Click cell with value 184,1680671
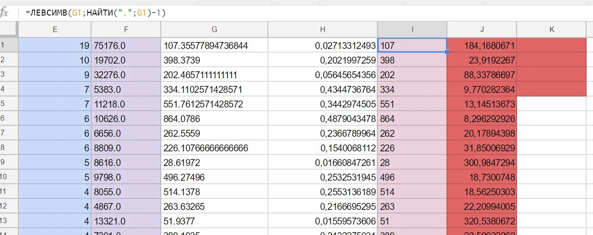Viewport: 593px width, 235px height. tap(482, 45)
